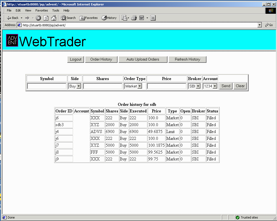This screenshot has width=277, height=221.
Task: Expand the Broker dropdown showing SBI
Action: [194, 86]
